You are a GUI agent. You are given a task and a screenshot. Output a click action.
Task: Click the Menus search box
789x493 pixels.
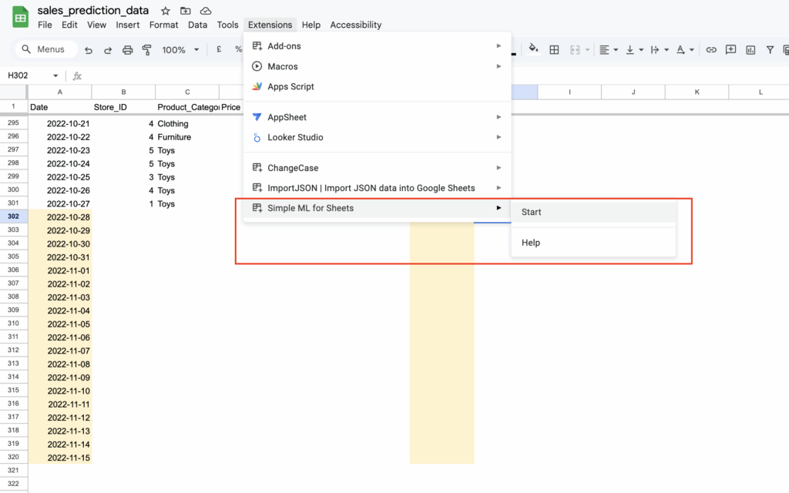pyautogui.click(x=46, y=49)
